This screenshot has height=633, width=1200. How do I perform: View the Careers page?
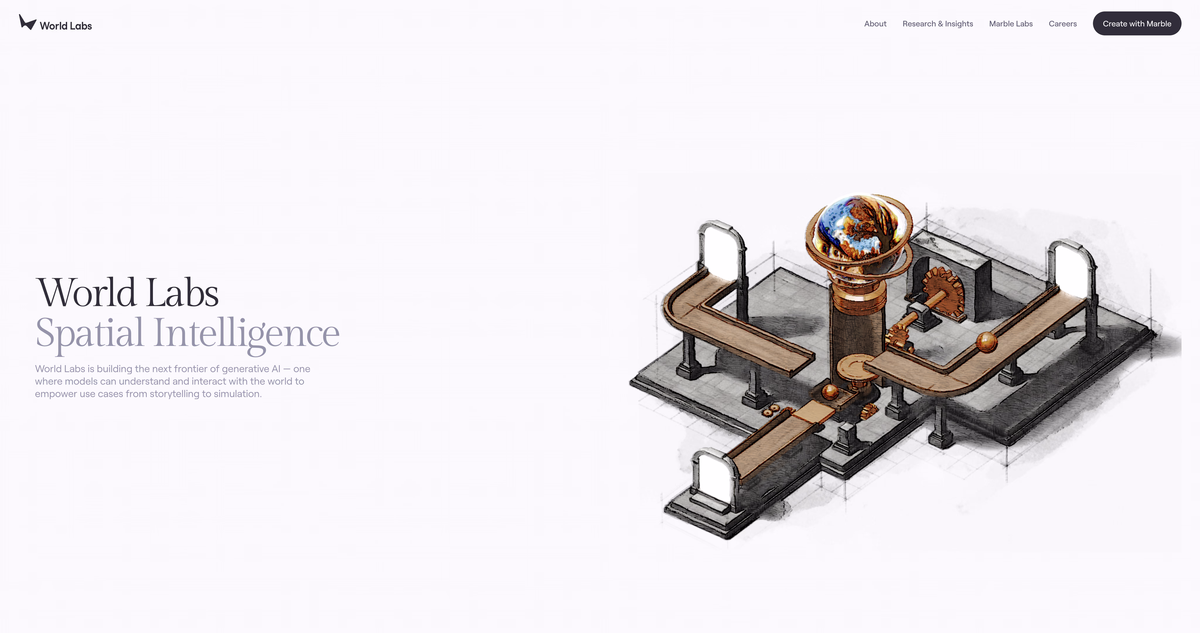point(1063,23)
